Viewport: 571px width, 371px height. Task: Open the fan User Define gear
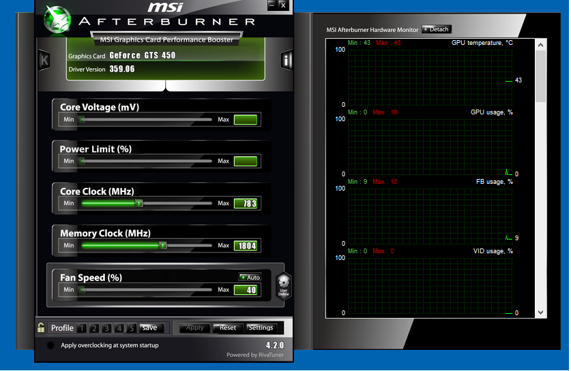coord(283,286)
